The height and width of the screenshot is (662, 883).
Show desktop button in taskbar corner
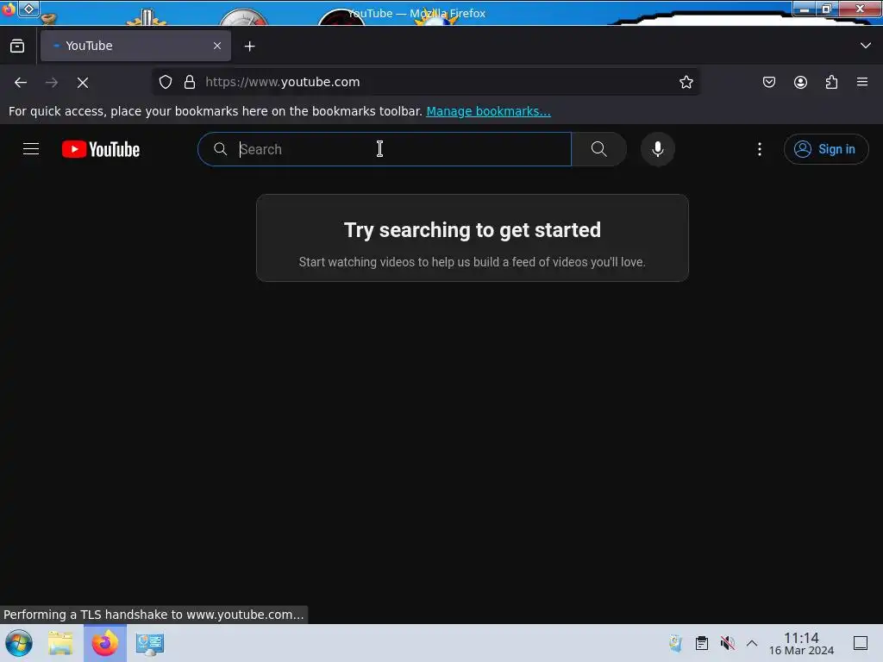click(x=861, y=643)
